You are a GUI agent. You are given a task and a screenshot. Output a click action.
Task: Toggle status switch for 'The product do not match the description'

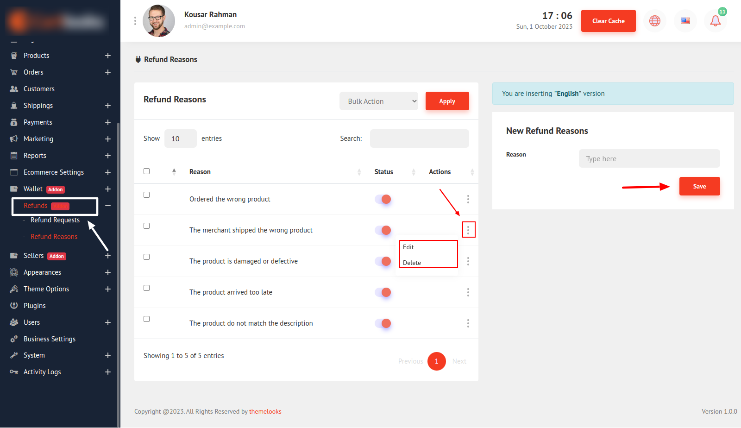(x=383, y=323)
